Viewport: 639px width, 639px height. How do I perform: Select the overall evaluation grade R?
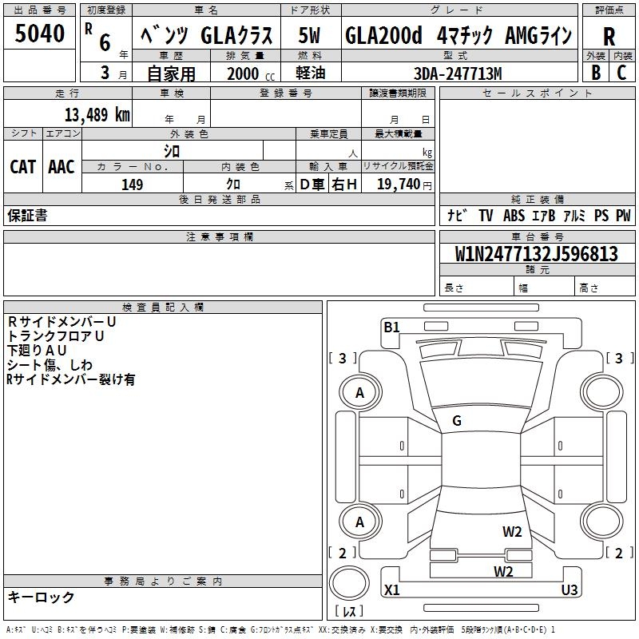point(609,38)
